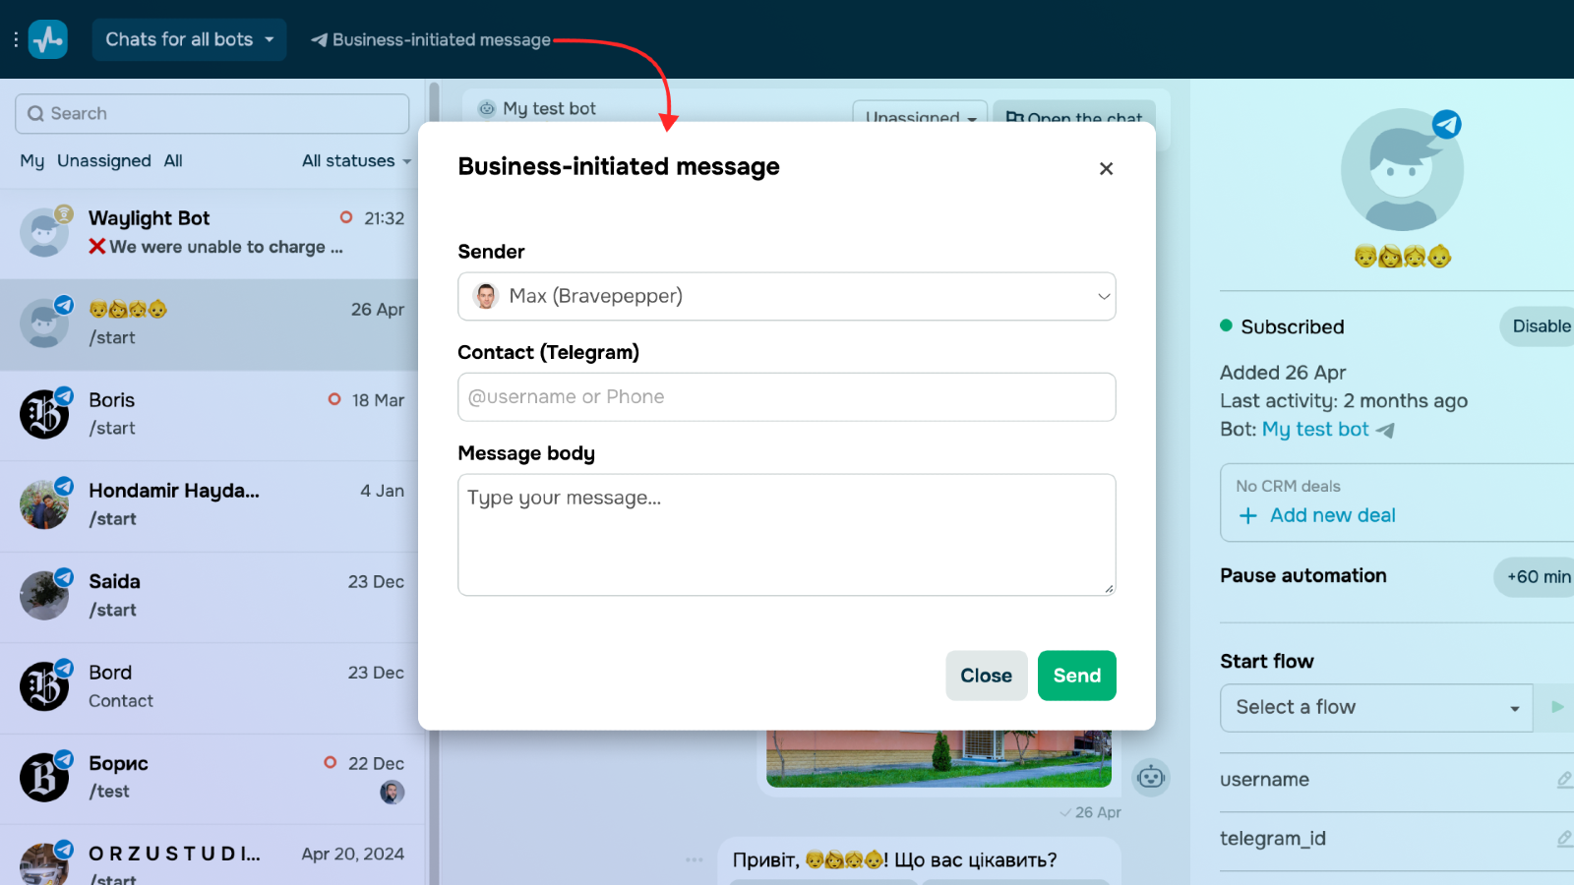Screen dimensions: 1574x885
Task: Open the three-dot menu beside logo
Action: coord(16,39)
